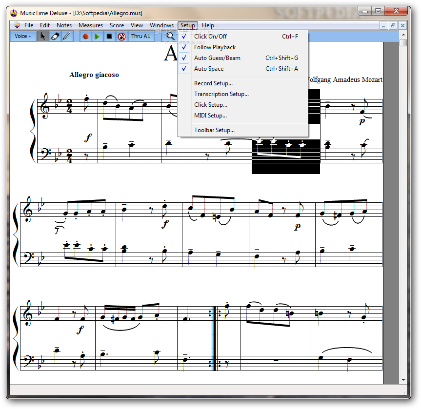
Task: Toggle Auto Guess/Beam option
Action: [x=243, y=58]
